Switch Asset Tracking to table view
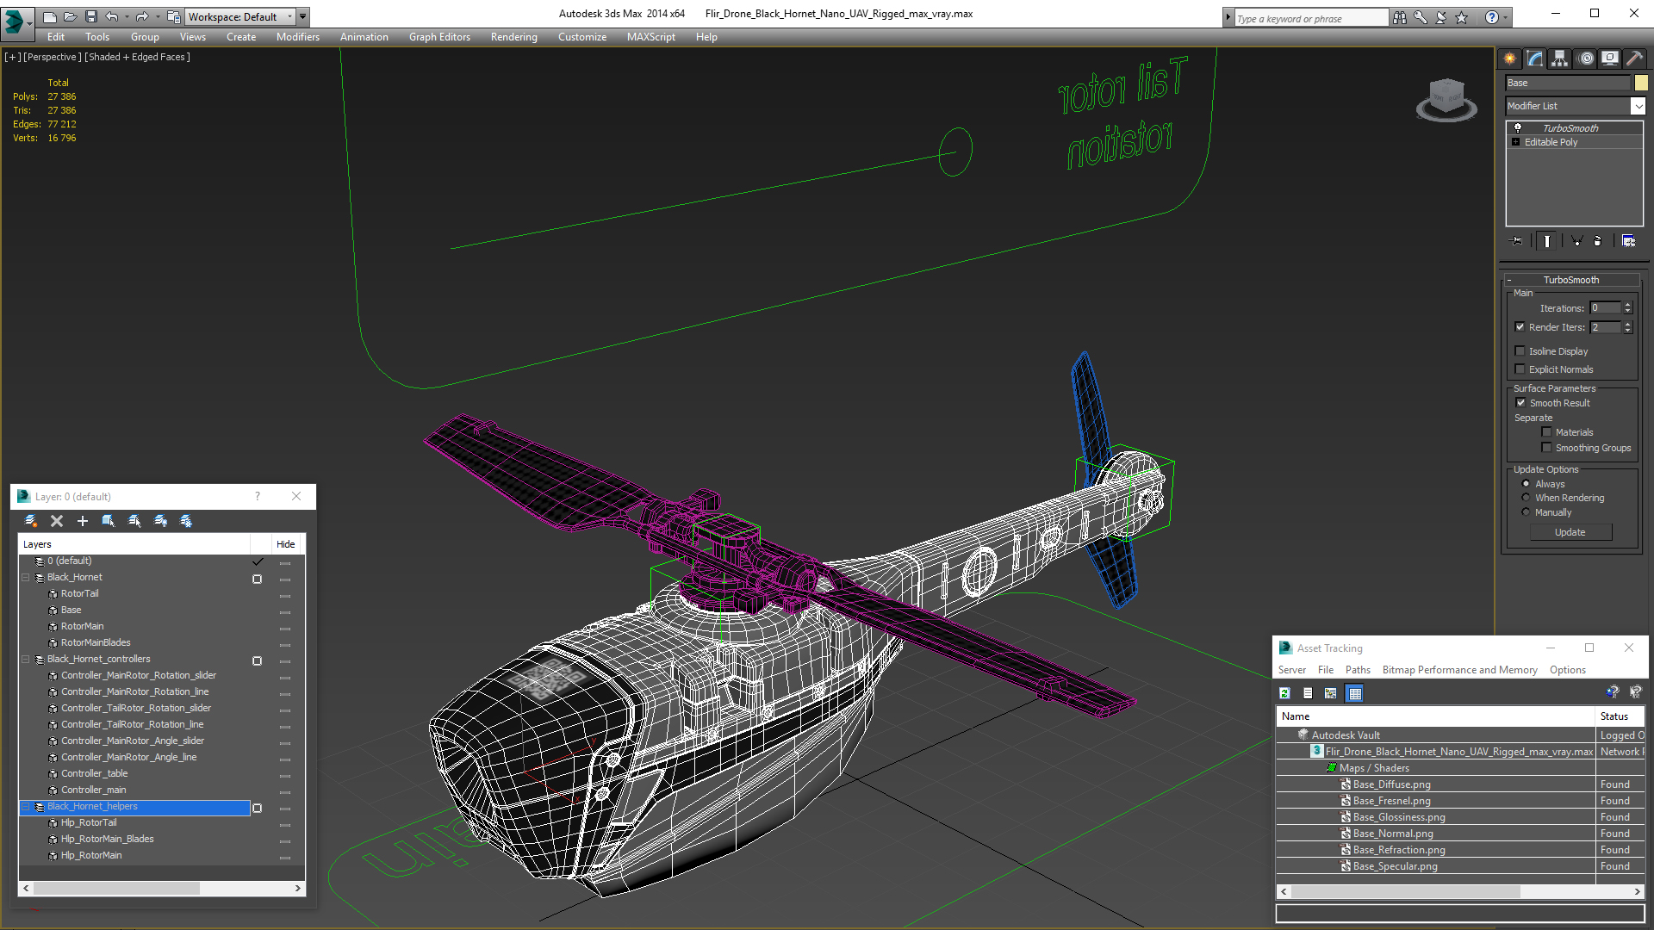This screenshot has height=930, width=1654. coord(1355,693)
